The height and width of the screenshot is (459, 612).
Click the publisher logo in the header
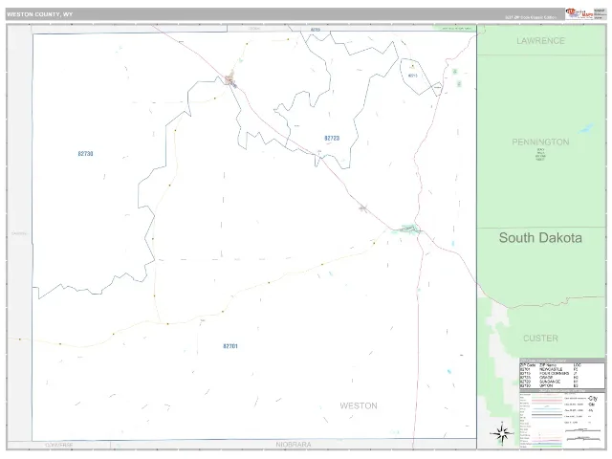click(x=579, y=13)
